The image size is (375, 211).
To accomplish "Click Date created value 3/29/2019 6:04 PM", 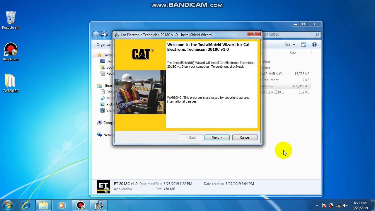I will point(240,184).
